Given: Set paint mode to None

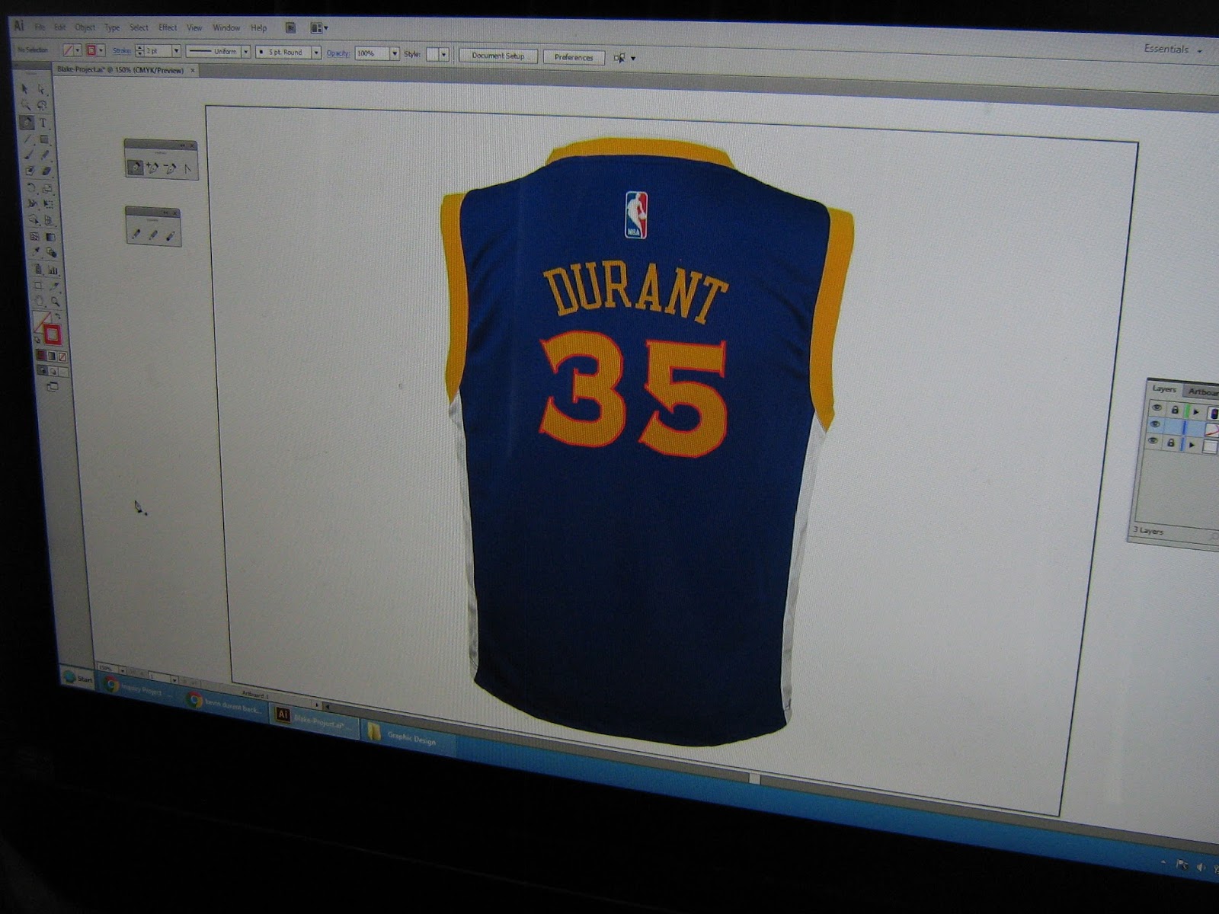Looking at the screenshot, I should 62,356.
